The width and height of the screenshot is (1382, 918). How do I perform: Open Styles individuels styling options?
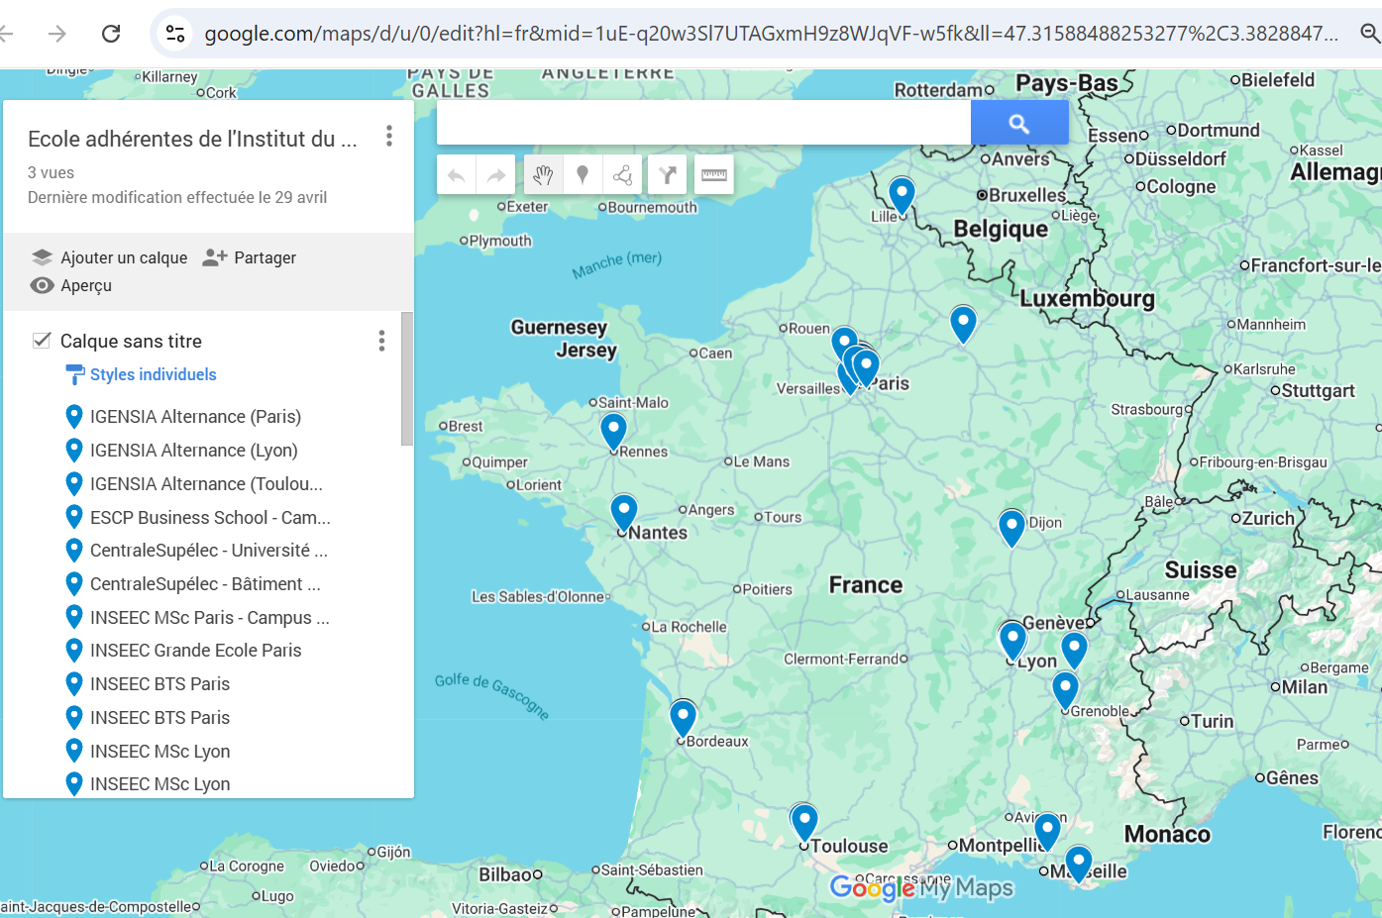153,374
